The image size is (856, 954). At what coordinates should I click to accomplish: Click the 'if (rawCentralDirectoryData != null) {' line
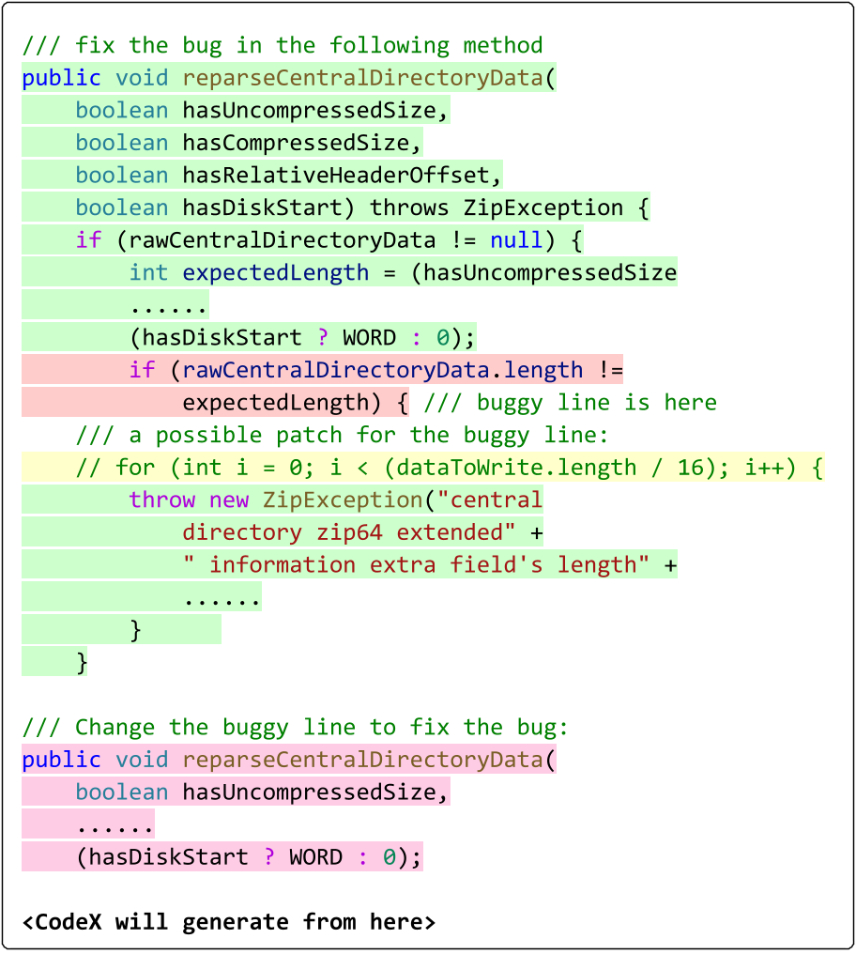click(329, 239)
